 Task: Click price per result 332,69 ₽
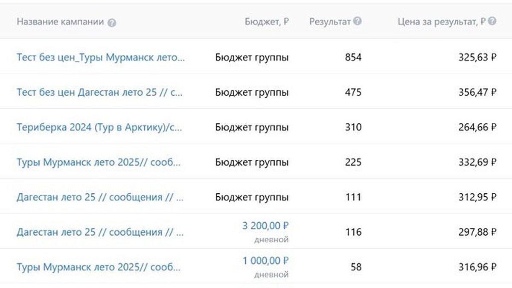point(478,162)
